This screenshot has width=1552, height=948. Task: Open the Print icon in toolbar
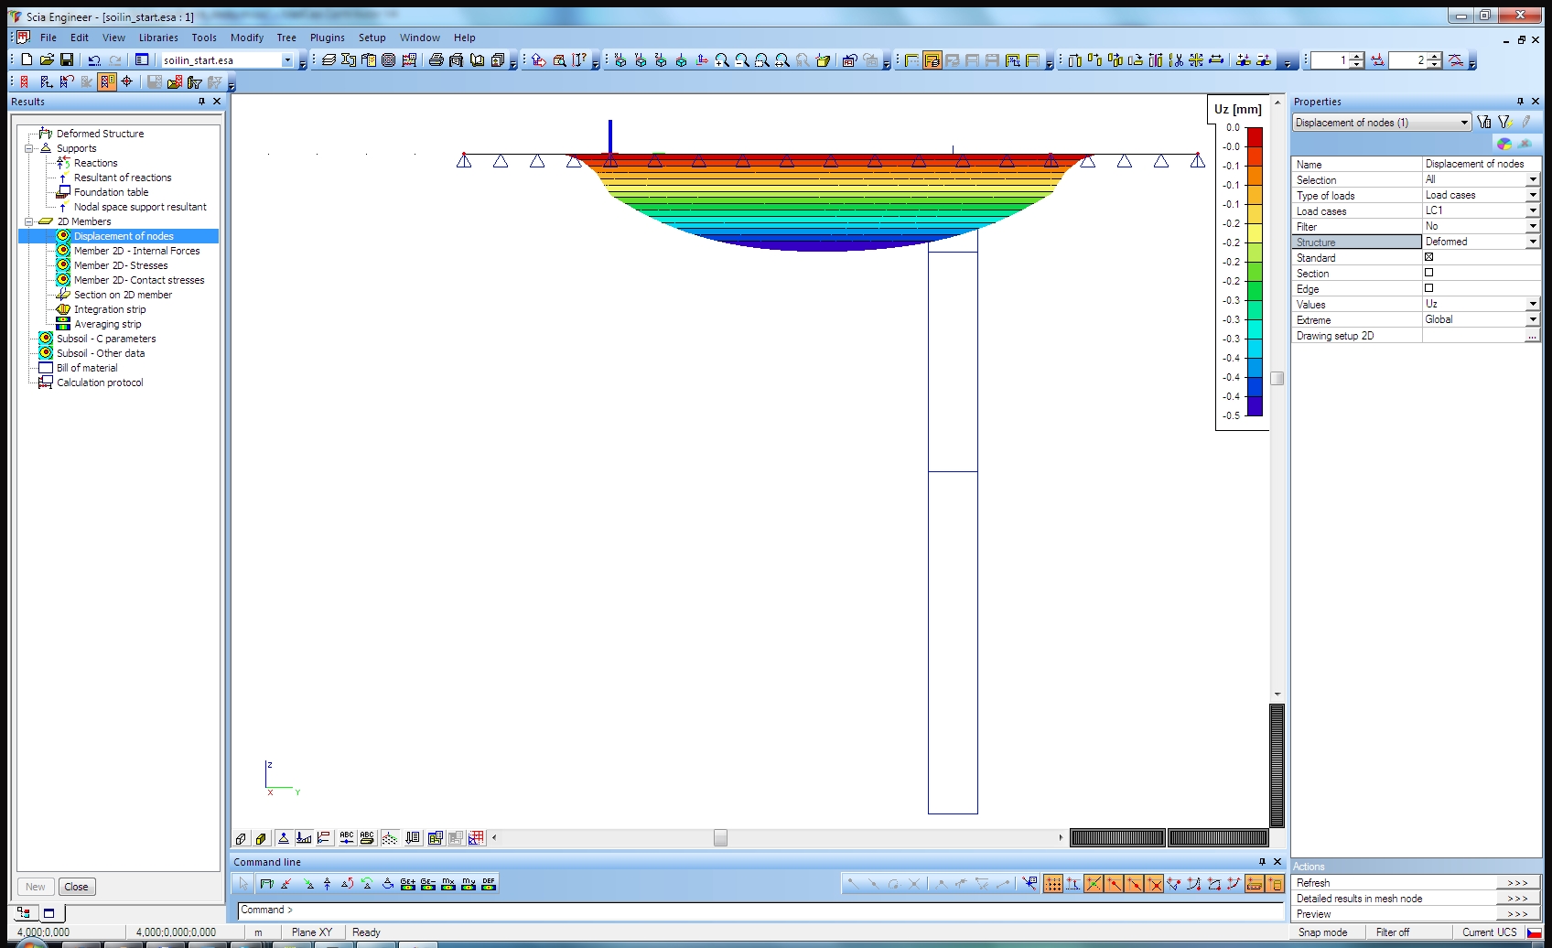tap(436, 60)
